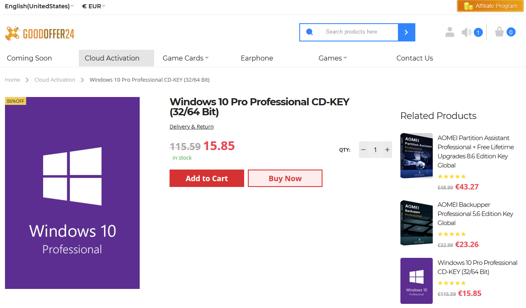This screenshot has width=526, height=308.
Task: Open the AOMEI Partition Assistant thumbnail
Action: (x=417, y=155)
